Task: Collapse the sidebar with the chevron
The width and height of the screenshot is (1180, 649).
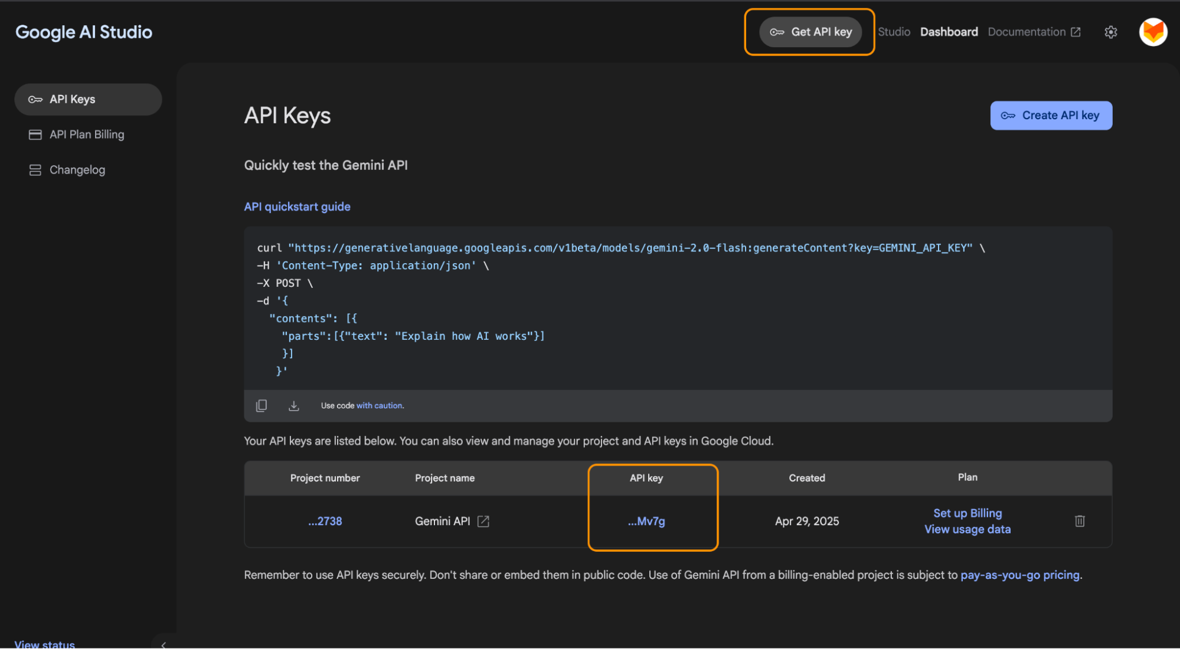Action: (164, 644)
